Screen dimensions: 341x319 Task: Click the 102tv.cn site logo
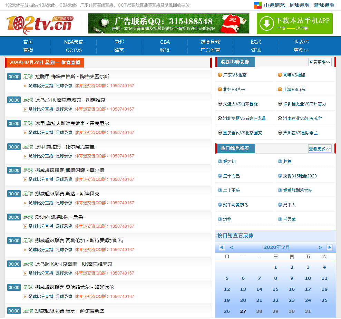[x=40, y=24]
